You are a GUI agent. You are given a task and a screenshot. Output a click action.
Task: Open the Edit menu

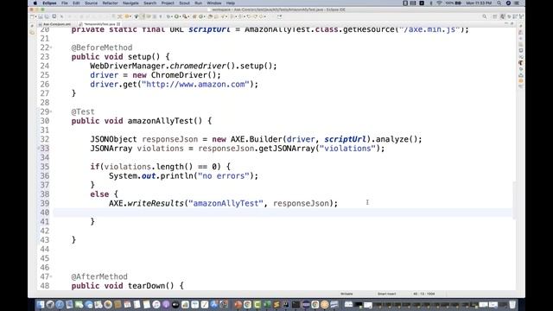coord(76,3)
